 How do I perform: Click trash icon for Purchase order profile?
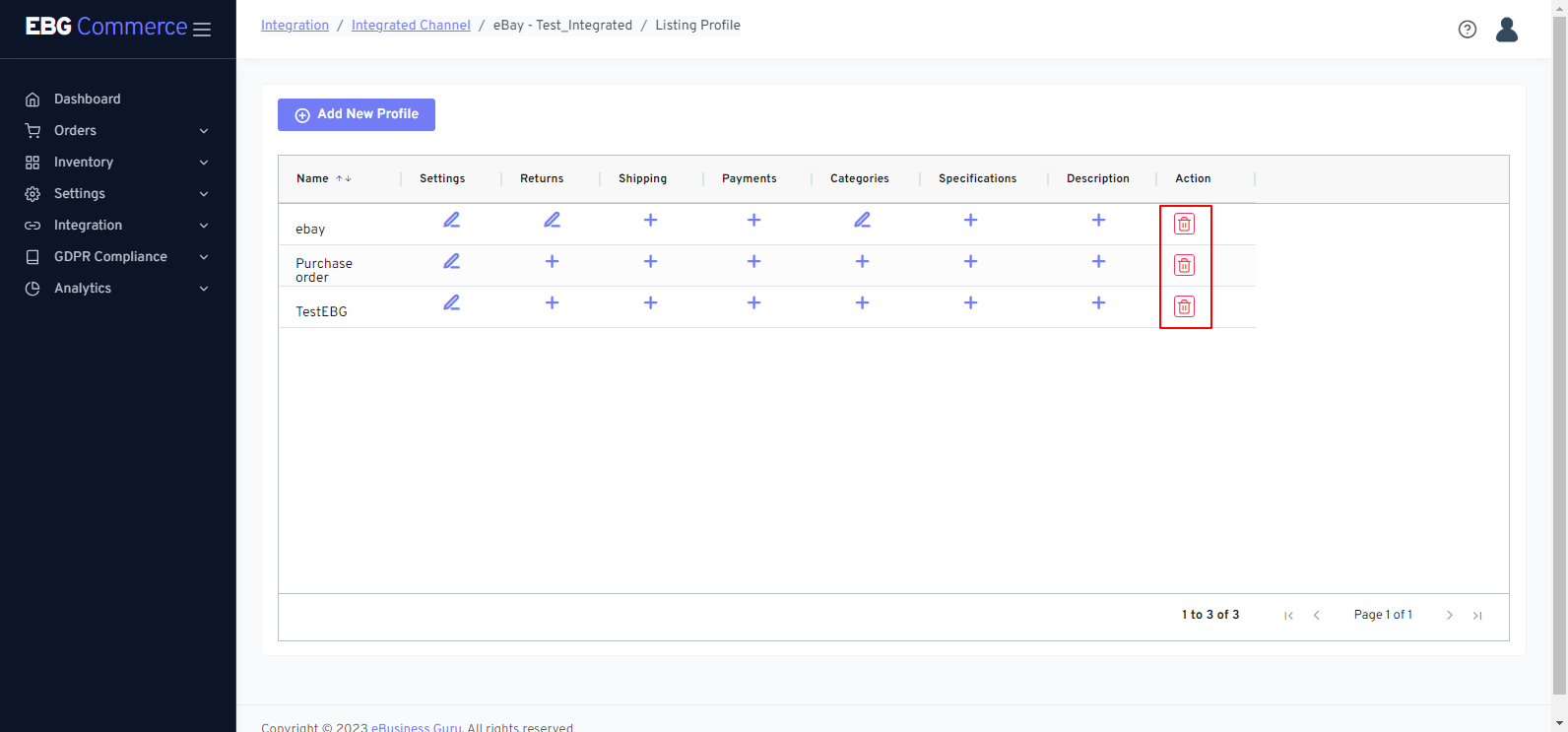[x=1184, y=265]
